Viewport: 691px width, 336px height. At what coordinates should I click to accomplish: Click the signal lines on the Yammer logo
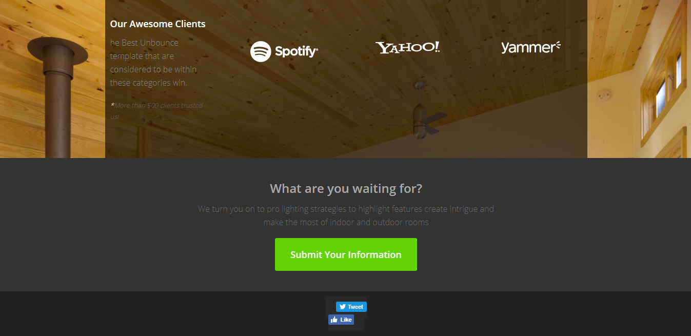[558, 46]
